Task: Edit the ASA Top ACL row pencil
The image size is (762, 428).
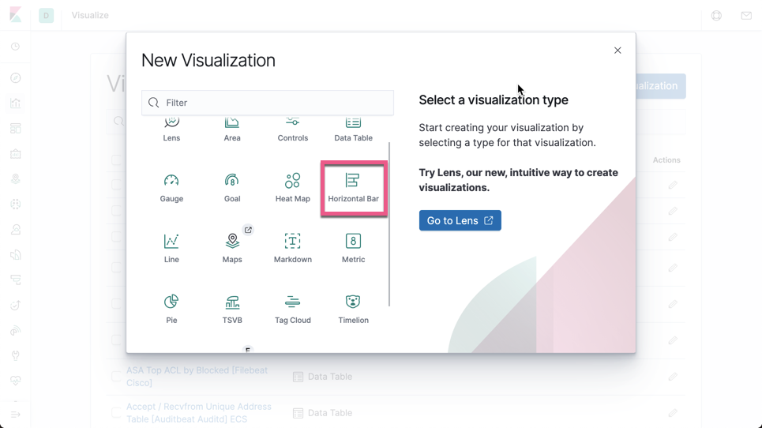Action: [673, 377]
